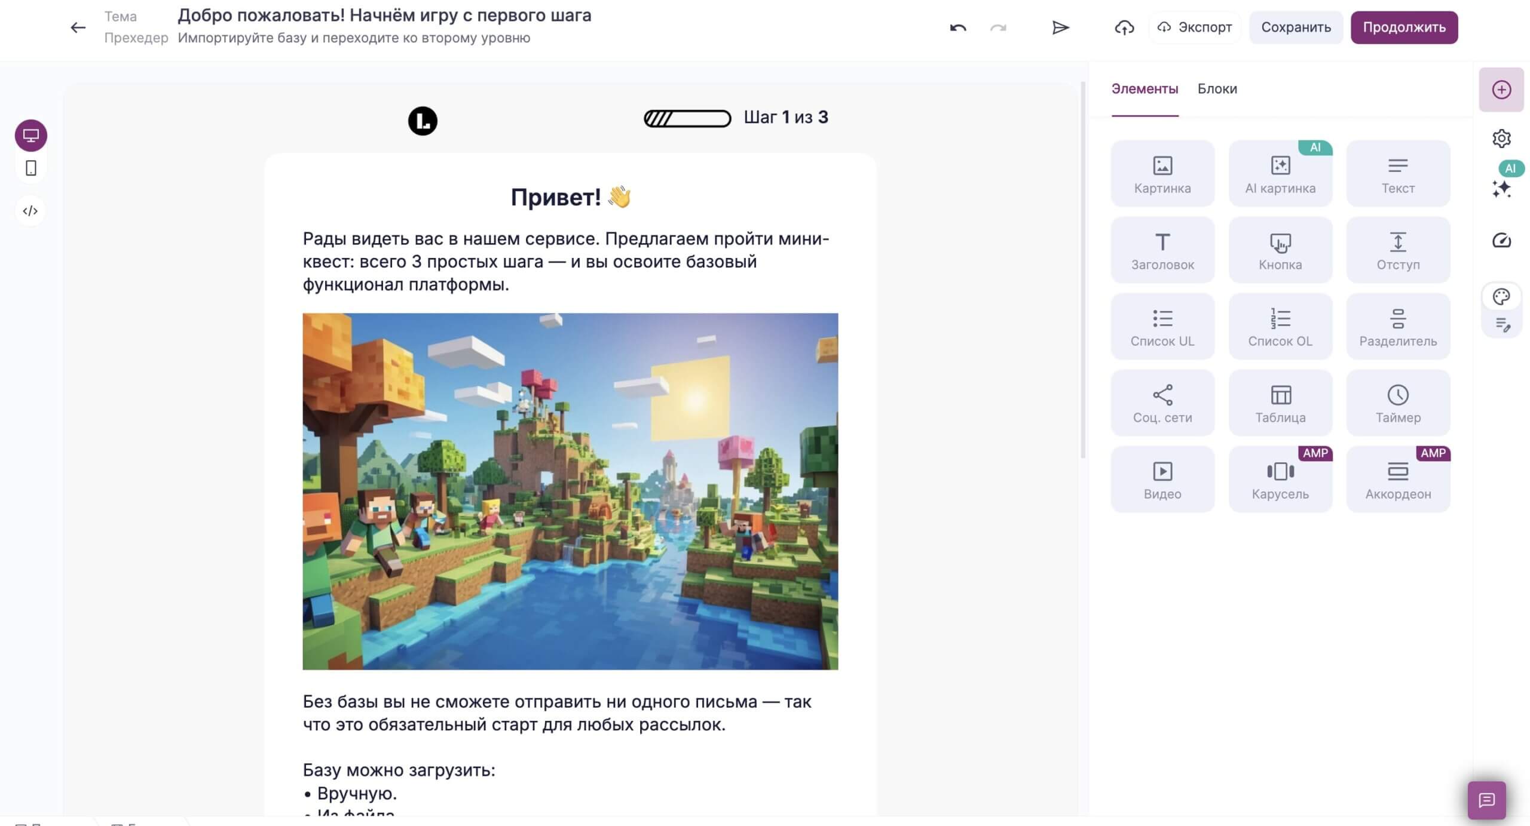Add a Видео element

(x=1162, y=480)
